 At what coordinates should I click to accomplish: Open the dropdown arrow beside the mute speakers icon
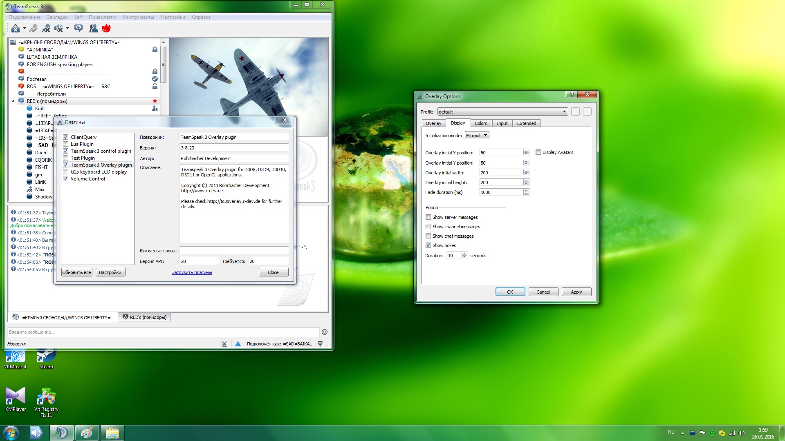[x=67, y=28]
